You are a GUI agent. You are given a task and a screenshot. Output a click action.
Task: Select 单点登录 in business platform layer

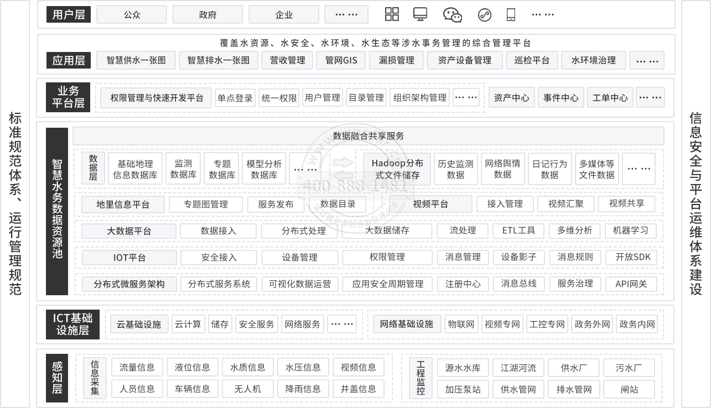pos(235,98)
